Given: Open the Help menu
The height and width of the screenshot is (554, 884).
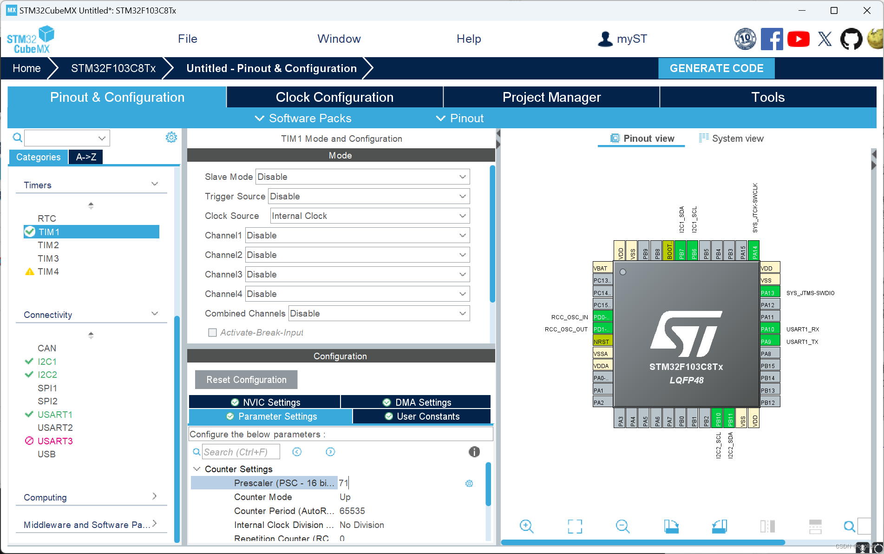Looking at the screenshot, I should (469, 39).
